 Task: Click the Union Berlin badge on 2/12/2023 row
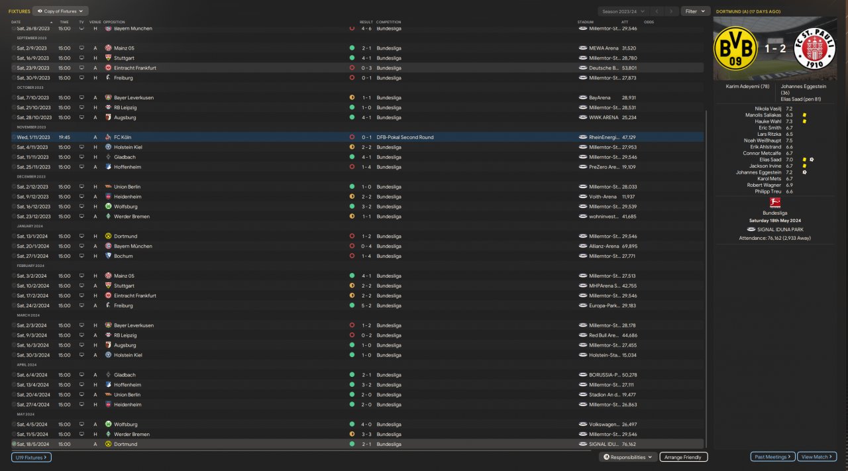pyautogui.click(x=108, y=187)
